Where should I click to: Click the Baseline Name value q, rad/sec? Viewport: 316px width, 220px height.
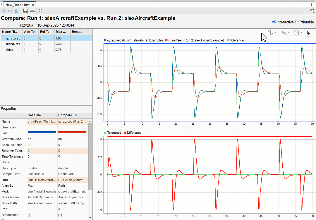42,121
